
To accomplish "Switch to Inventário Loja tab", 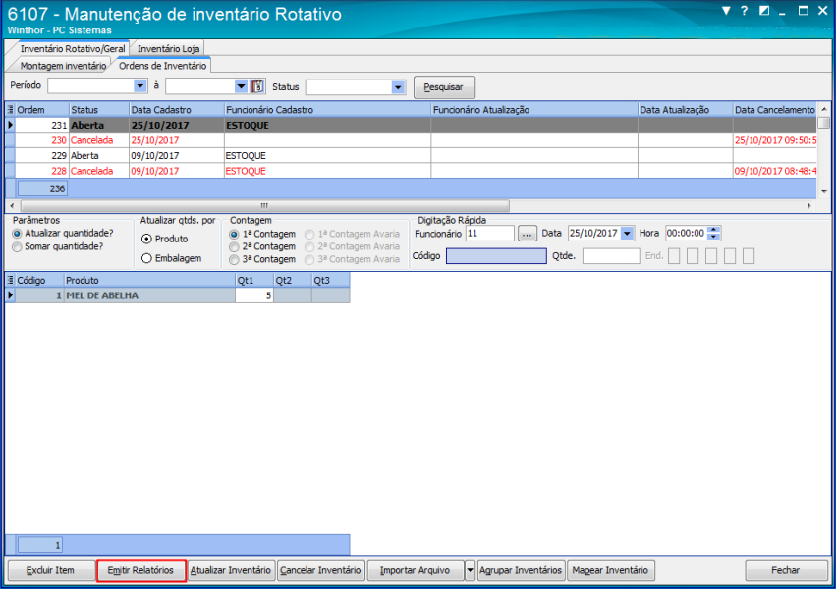I will 169,48.
